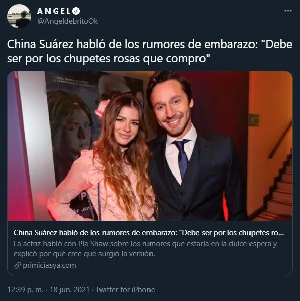The width and height of the screenshot is (300, 301).
Task: Click the blue verified badge beside ANGEL
Action: (x=76, y=11)
